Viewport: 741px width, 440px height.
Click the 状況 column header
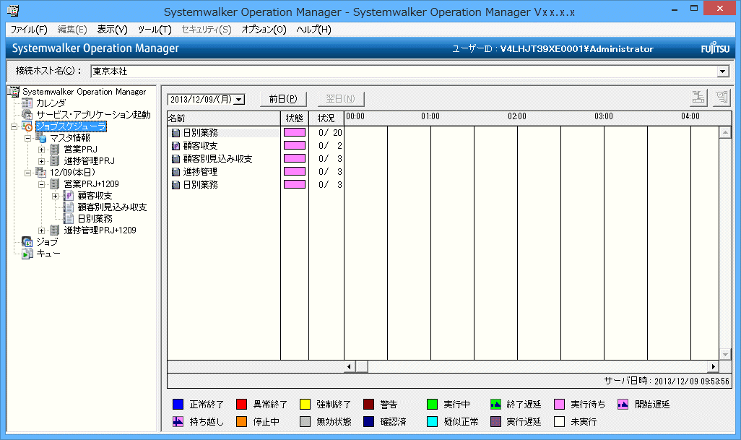(326, 118)
